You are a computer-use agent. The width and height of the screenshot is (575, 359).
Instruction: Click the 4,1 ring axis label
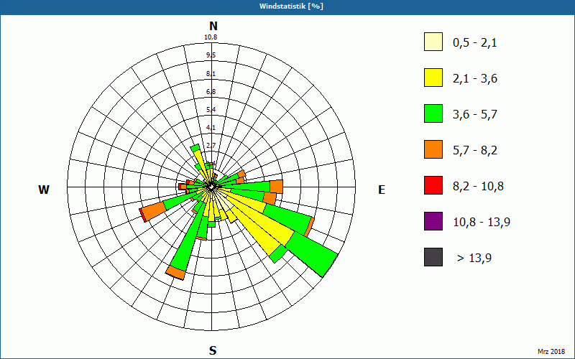[211, 128]
